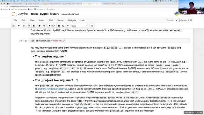Switch to the Google Slides roses_pygmt tab
Screen dimensions: 204x115
point(54,4)
